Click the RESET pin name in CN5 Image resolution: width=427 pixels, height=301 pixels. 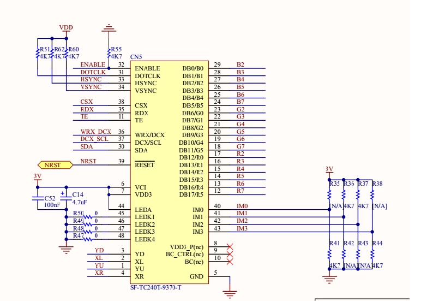click(145, 165)
